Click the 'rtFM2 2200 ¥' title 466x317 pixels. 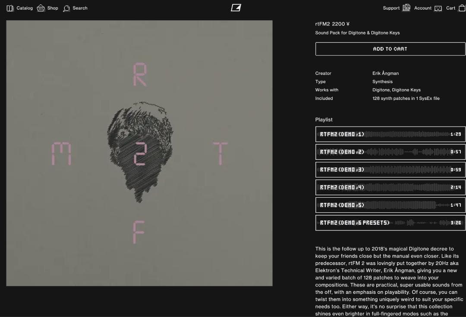[332, 24]
